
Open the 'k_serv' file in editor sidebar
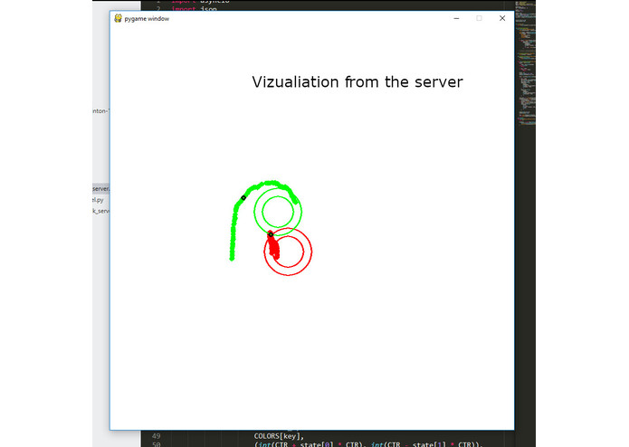point(100,211)
